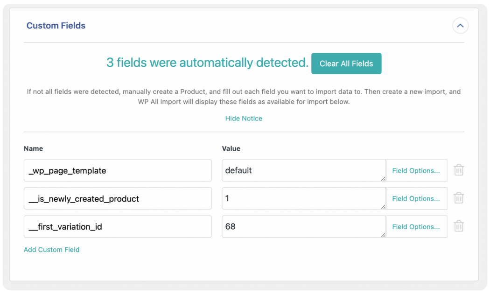Image resolution: width=490 pixels, height=294 pixels.
Task: Click the Name column header
Action: click(x=33, y=148)
